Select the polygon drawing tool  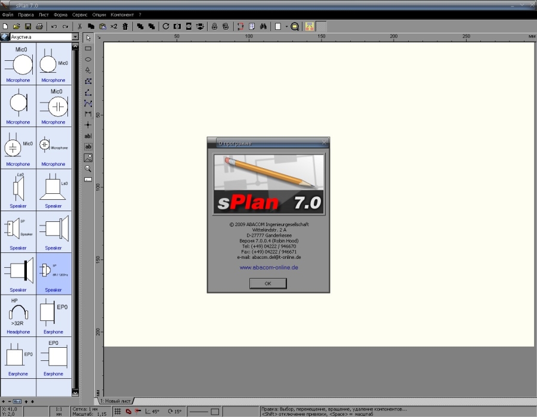[88, 81]
